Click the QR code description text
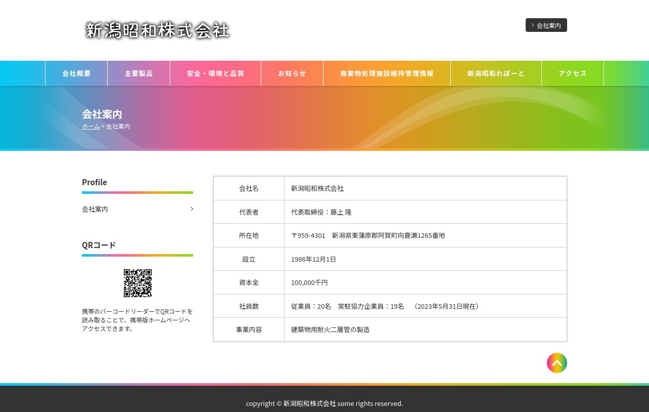Image resolution: width=649 pixels, height=412 pixels. 137,320
